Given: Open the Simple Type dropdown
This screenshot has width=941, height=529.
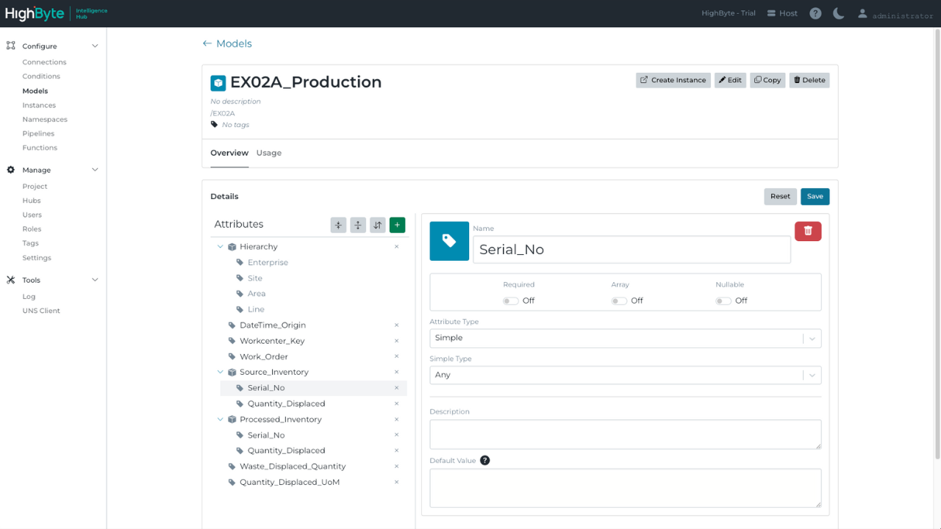Looking at the screenshot, I should [x=812, y=375].
